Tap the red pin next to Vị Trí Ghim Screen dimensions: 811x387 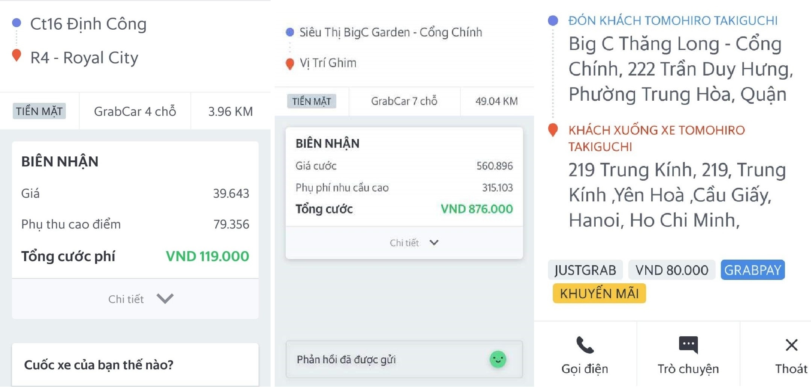[x=290, y=63]
